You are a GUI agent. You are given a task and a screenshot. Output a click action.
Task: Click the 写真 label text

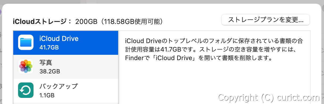tap(46, 63)
